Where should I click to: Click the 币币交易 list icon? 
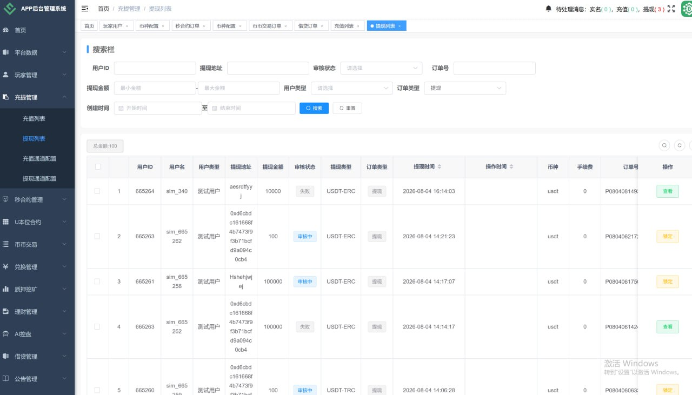pos(5,244)
